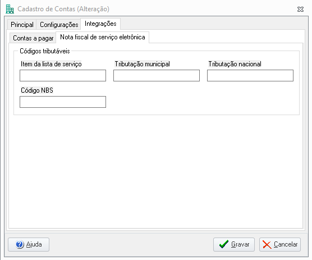Click the Códigos tributáveis group label
The image size is (312, 260).
(x=45, y=51)
